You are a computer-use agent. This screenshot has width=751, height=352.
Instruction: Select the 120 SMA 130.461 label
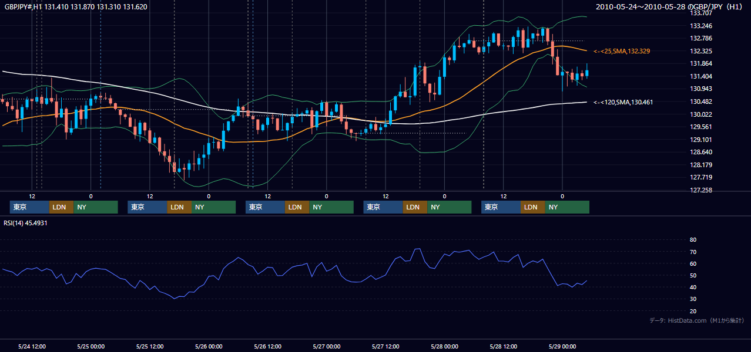(x=623, y=102)
